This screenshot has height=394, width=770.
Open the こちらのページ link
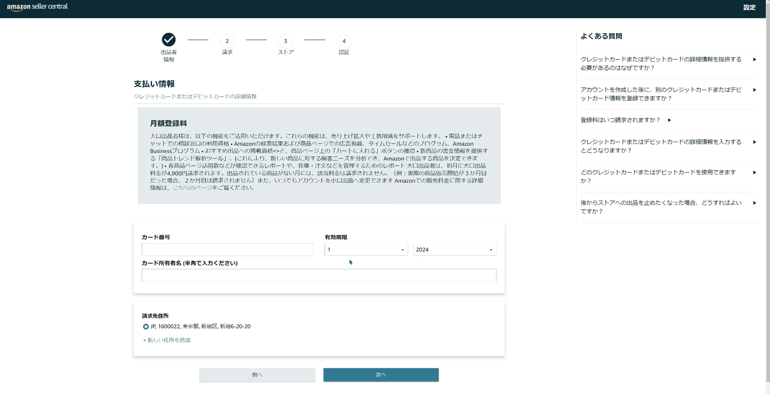point(192,188)
